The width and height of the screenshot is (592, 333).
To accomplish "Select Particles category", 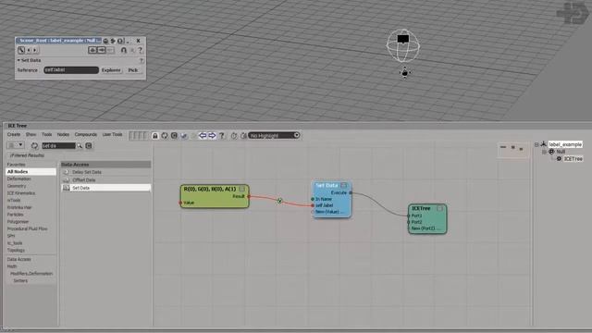I will 16,215.
